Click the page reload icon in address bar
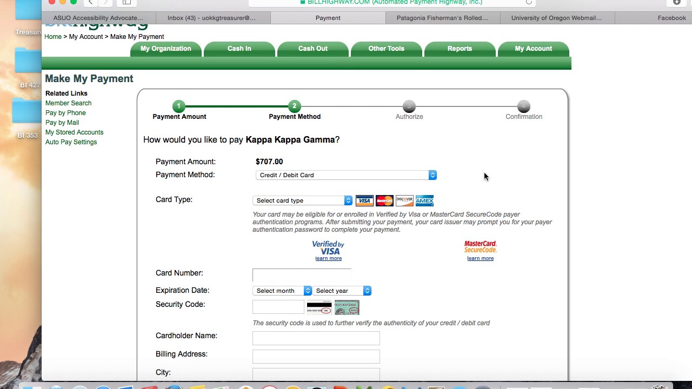The image size is (692, 389). pyautogui.click(x=529, y=2)
